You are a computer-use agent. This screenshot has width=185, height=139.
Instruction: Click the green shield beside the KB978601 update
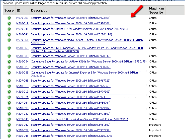click(9, 24)
